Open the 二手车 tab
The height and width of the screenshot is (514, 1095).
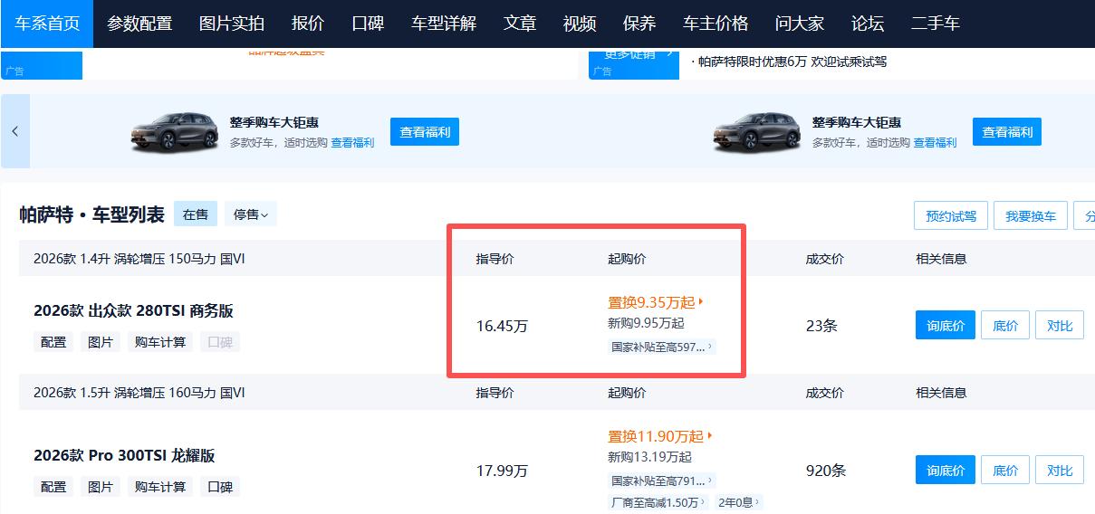(x=936, y=24)
